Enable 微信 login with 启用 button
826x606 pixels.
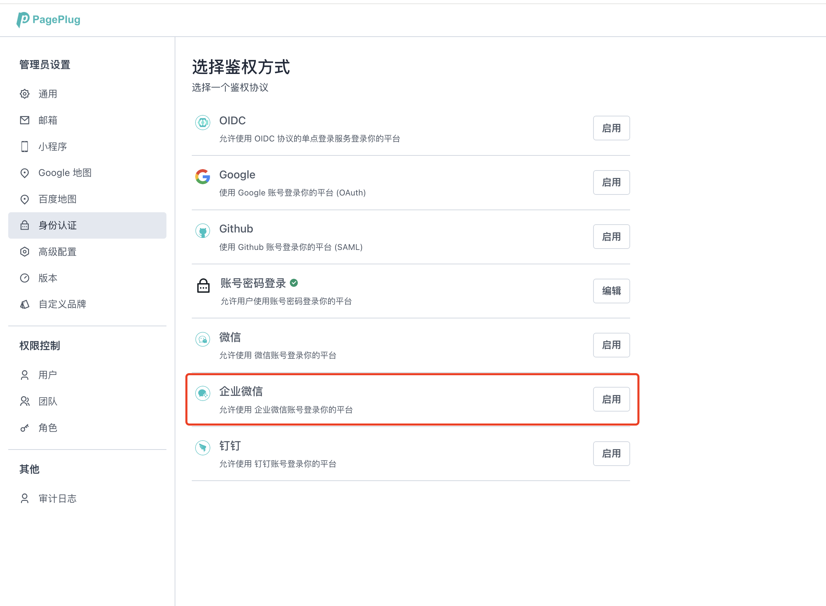tap(611, 345)
